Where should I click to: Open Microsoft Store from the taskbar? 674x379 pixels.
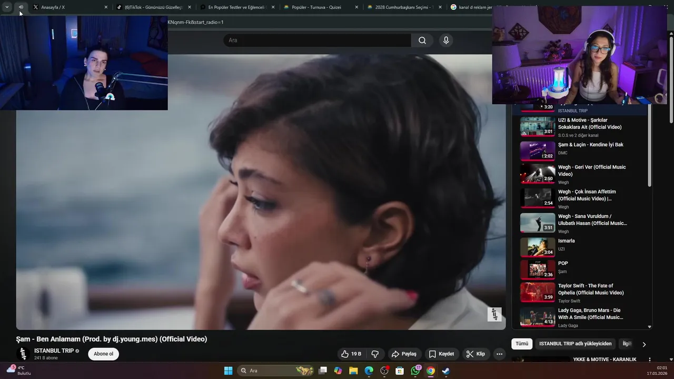[x=400, y=371]
